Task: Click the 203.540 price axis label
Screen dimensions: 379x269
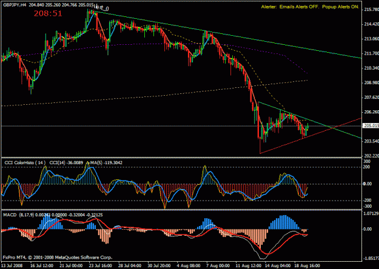Action: click(371, 141)
